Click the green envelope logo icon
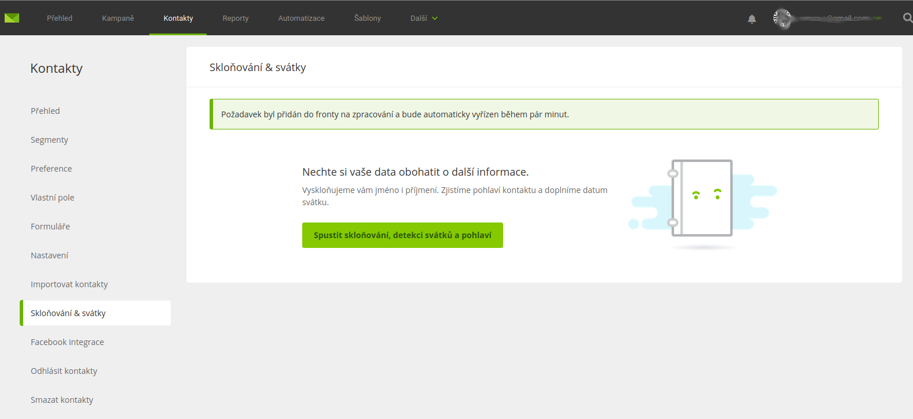This screenshot has height=419, width=913. coord(12,18)
